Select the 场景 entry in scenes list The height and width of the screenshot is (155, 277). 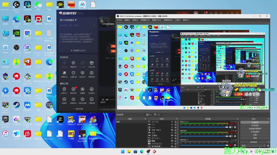(x=131, y=122)
